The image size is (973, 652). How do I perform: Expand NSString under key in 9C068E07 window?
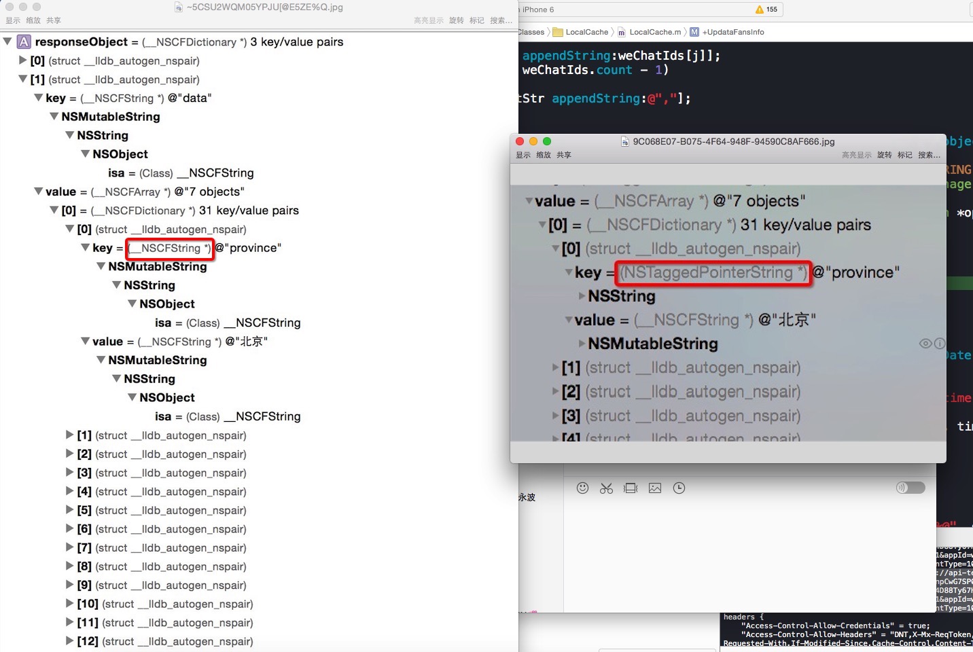click(x=582, y=296)
